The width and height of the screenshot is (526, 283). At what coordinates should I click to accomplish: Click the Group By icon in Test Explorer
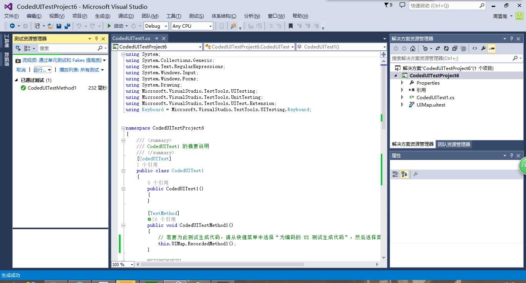[27, 48]
